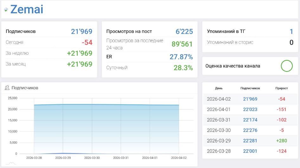The width and height of the screenshot is (300, 168).
Task: Click the Подписчиков card heading label
Action: click(21, 31)
